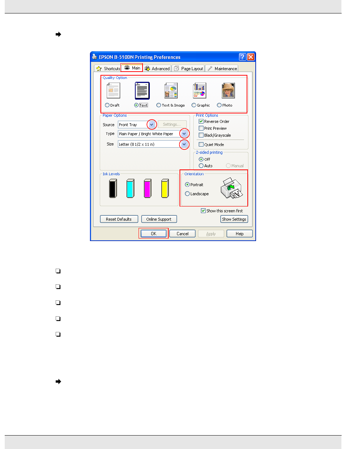Click the Quality Option group label
346x449 pixels.
click(115, 77)
